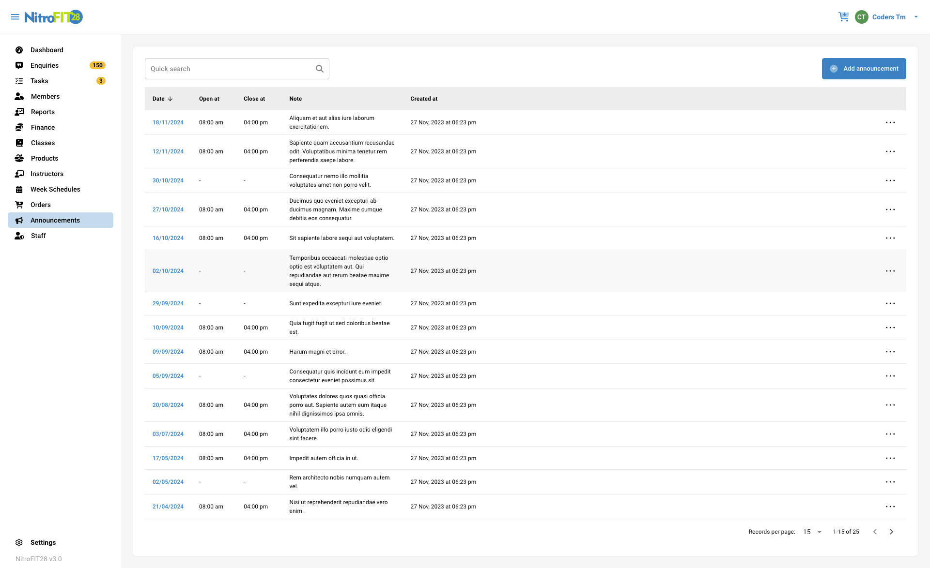
Task: Click the shopping cart icon in header
Action: pyautogui.click(x=844, y=16)
